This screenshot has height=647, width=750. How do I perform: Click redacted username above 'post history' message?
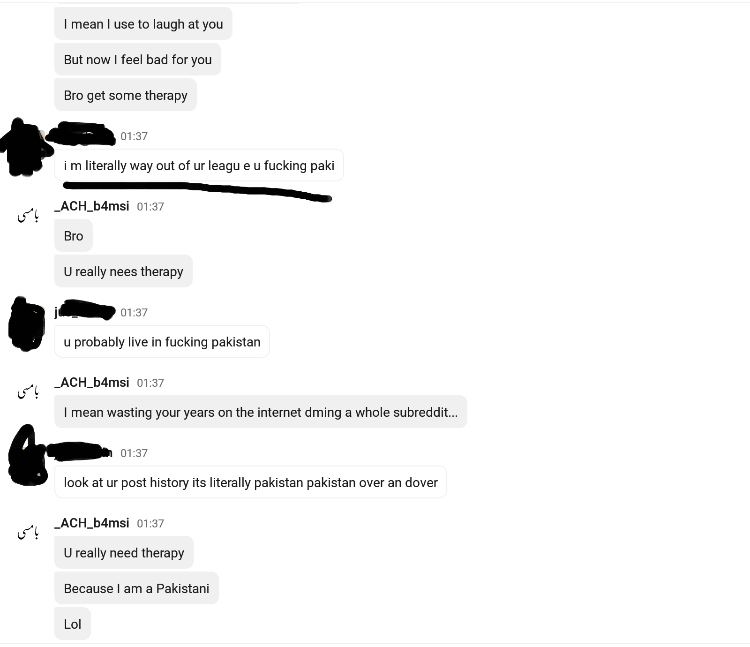click(80, 451)
